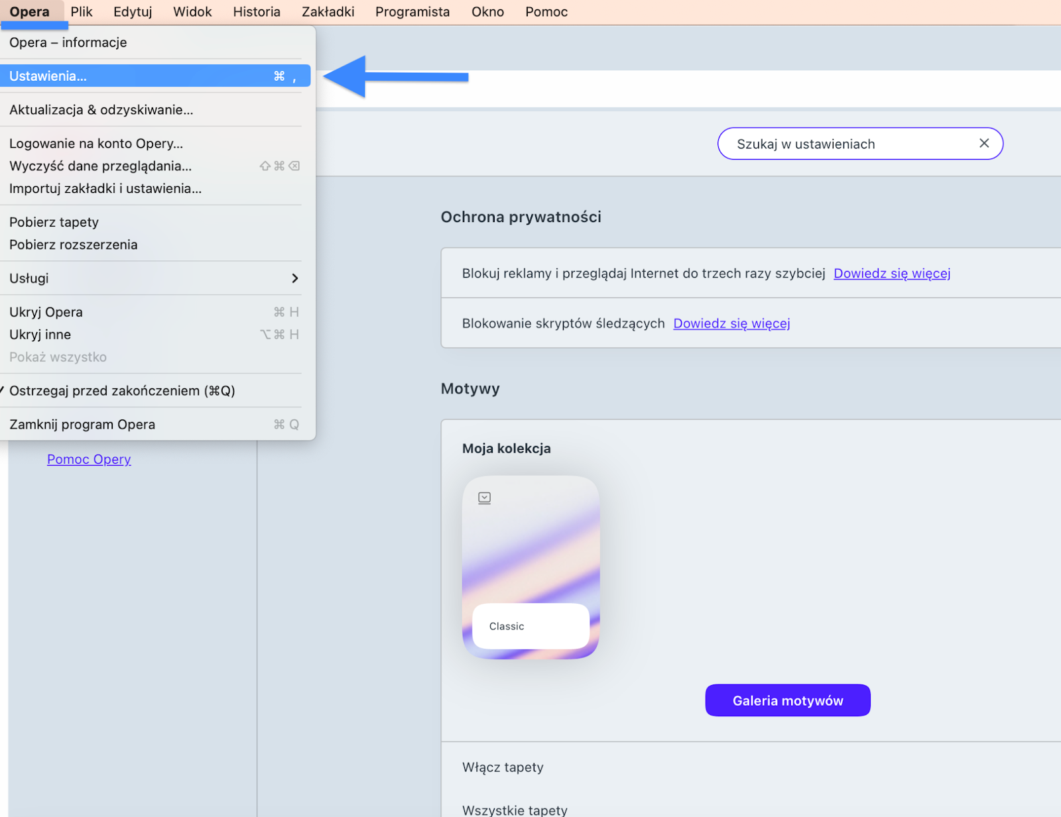Click the Wszystkie tapety label
The height and width of the screenshot is (817, 1061).
click(x=515, y=810)
